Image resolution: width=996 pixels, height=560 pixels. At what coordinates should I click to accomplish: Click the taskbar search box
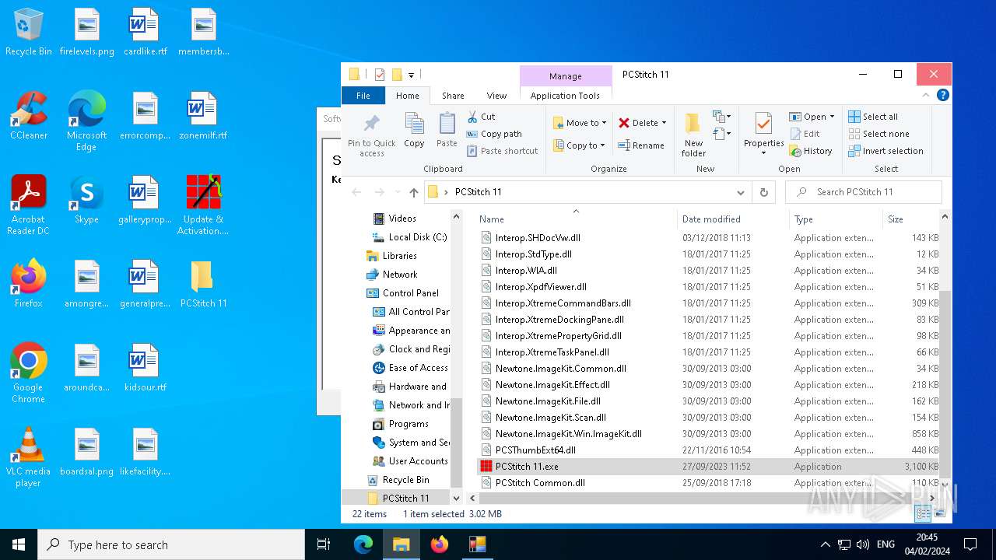pos(171,544)
